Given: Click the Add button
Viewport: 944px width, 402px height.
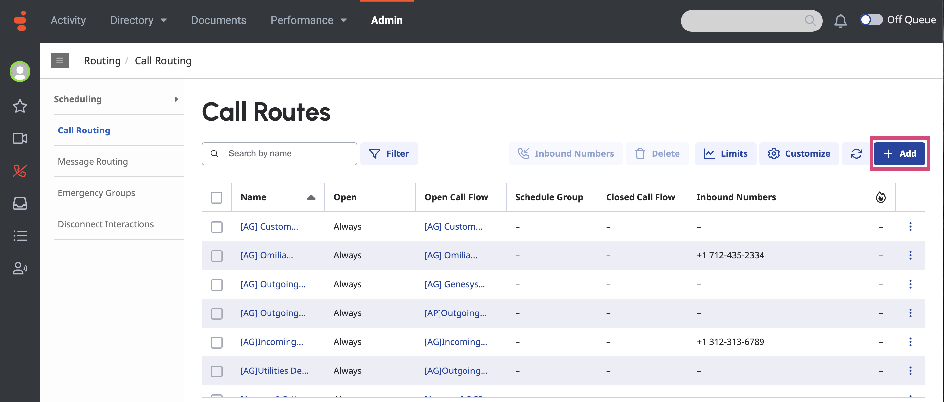Looking at the screenshot, I should click(899, 153).
